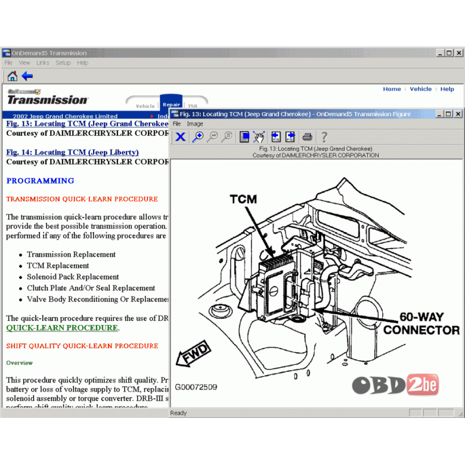Screen dimensions: 465x465
Task: Toggle the figure caption layout icon
Action: [x=244, y=137]
